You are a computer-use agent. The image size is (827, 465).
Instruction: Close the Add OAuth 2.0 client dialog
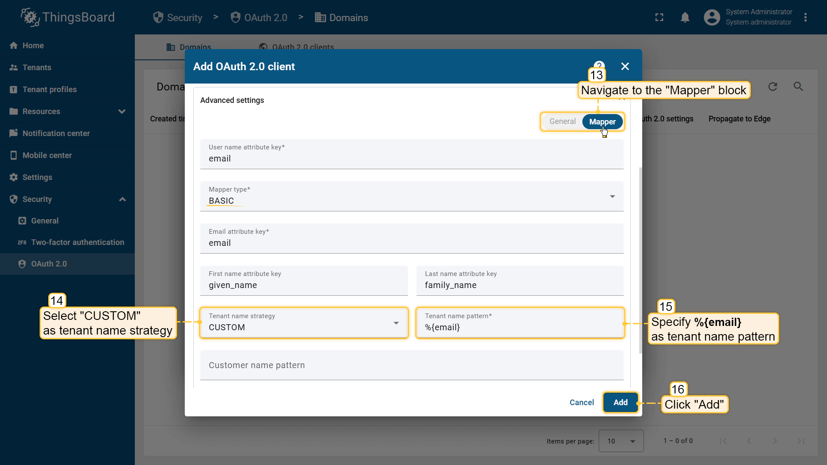(625, 66)
